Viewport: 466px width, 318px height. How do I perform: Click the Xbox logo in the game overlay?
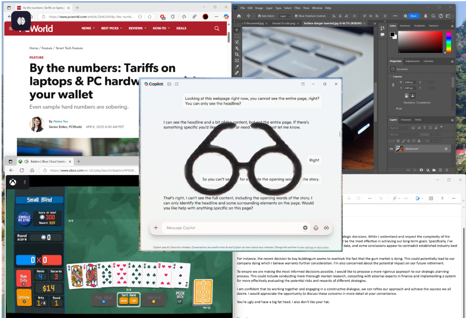(x=13, y=182)
